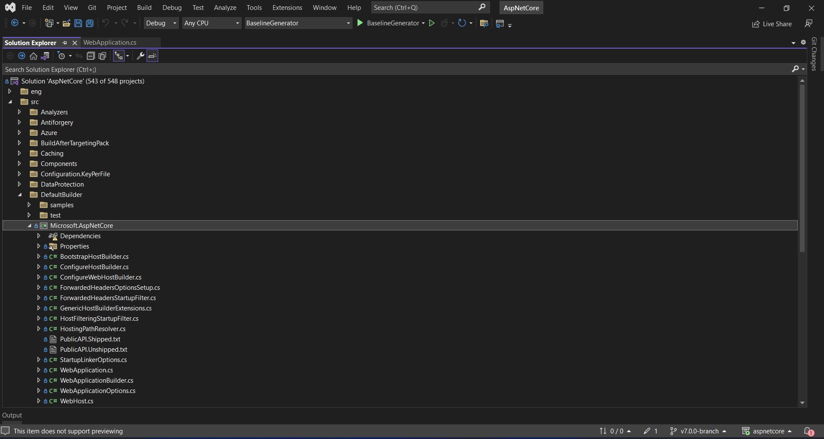824x439 pixels.
Task: Click the aspnetcore repository selector
Action: coord(767,431)
